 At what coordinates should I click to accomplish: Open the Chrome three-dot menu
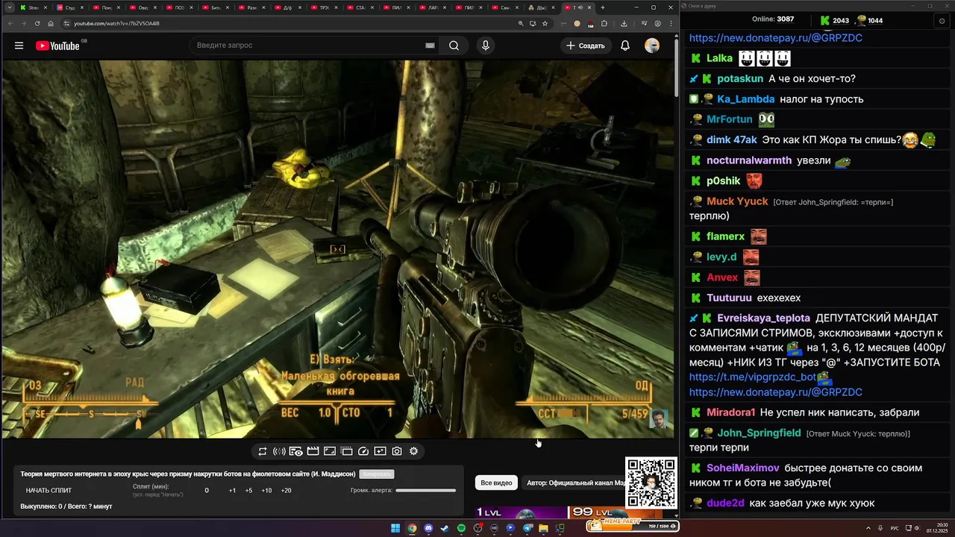click(669, 23)
